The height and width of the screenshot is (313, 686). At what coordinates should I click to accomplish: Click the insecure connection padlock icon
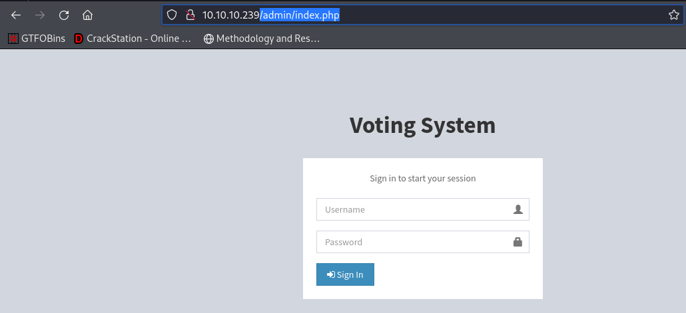(190, 15)
